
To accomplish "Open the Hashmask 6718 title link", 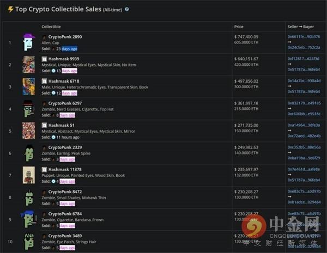I will coord(64,81).
